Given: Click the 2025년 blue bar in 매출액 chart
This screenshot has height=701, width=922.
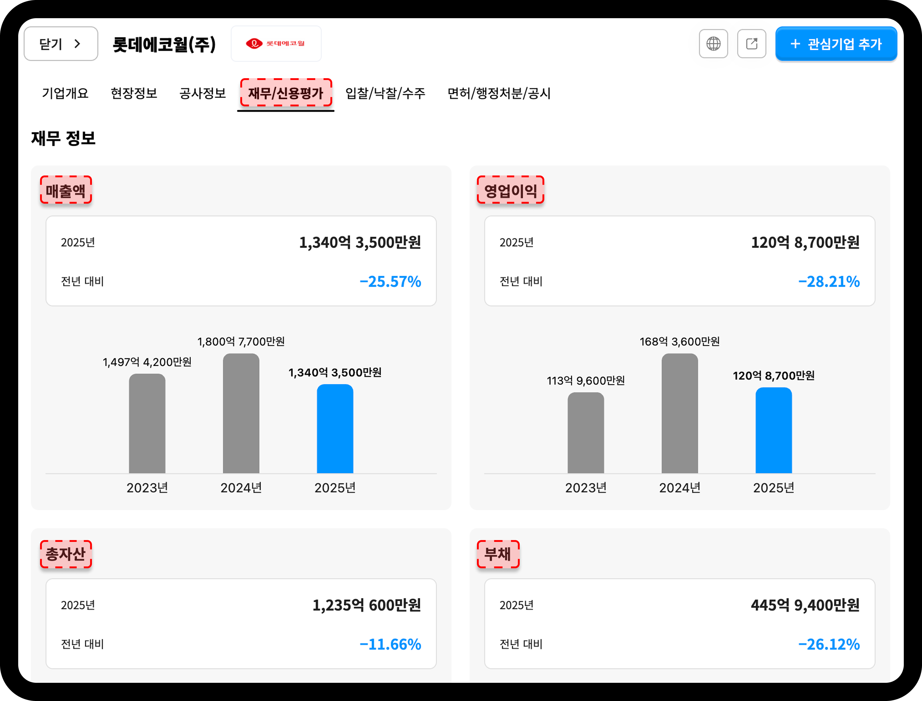Looking at the screenshot, I should 335,429.
